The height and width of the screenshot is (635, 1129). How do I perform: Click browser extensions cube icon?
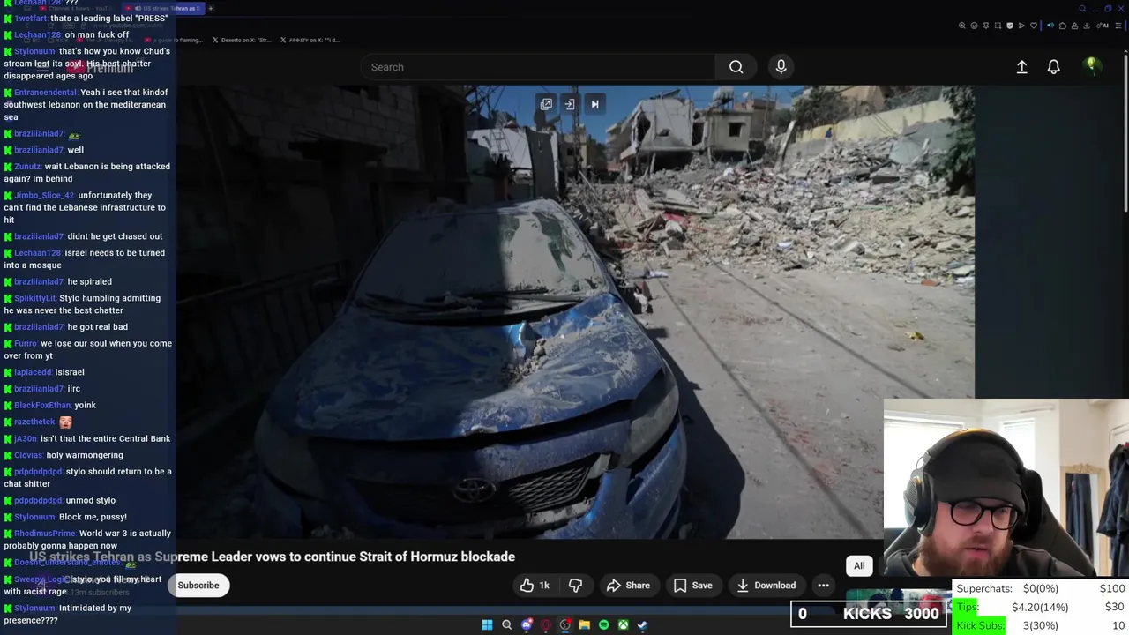pos(1063,26)
